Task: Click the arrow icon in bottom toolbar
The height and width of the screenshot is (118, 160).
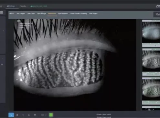Action: tap(23, 115)
